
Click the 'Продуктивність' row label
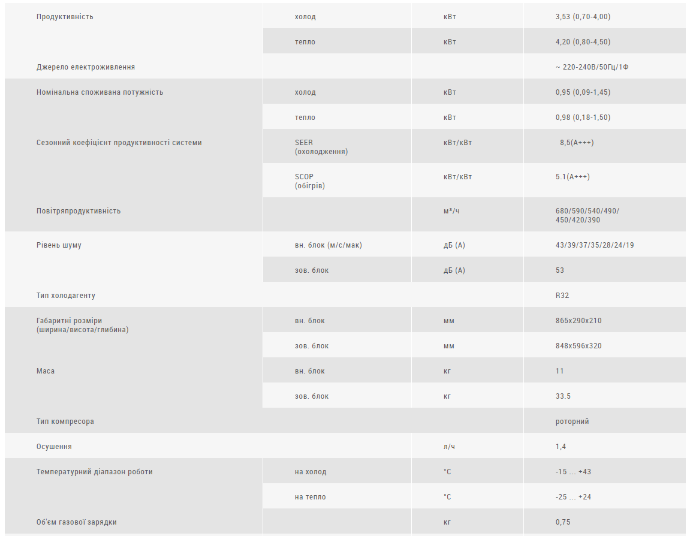65,17
